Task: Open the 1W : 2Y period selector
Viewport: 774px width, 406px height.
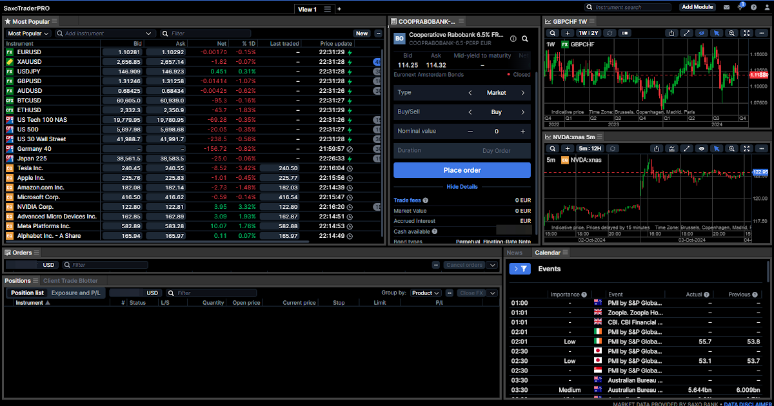Action: [x=588, y=33]
